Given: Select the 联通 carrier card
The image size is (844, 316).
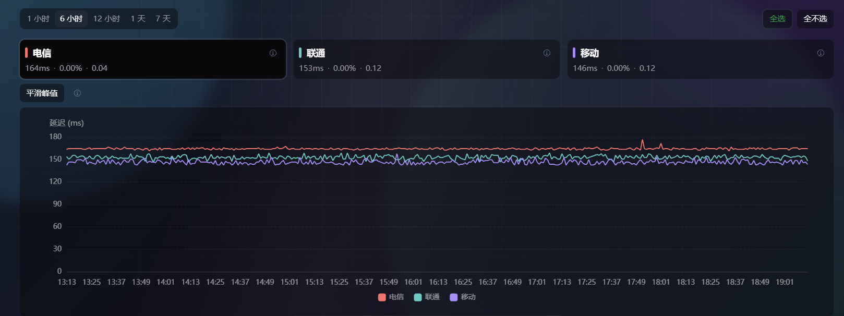Looking at the screenshot, I should point(427,59).
